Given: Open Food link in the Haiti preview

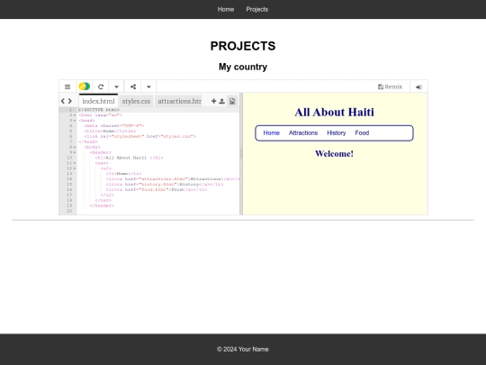Looking at the screenshot, I should click(362, 132).
